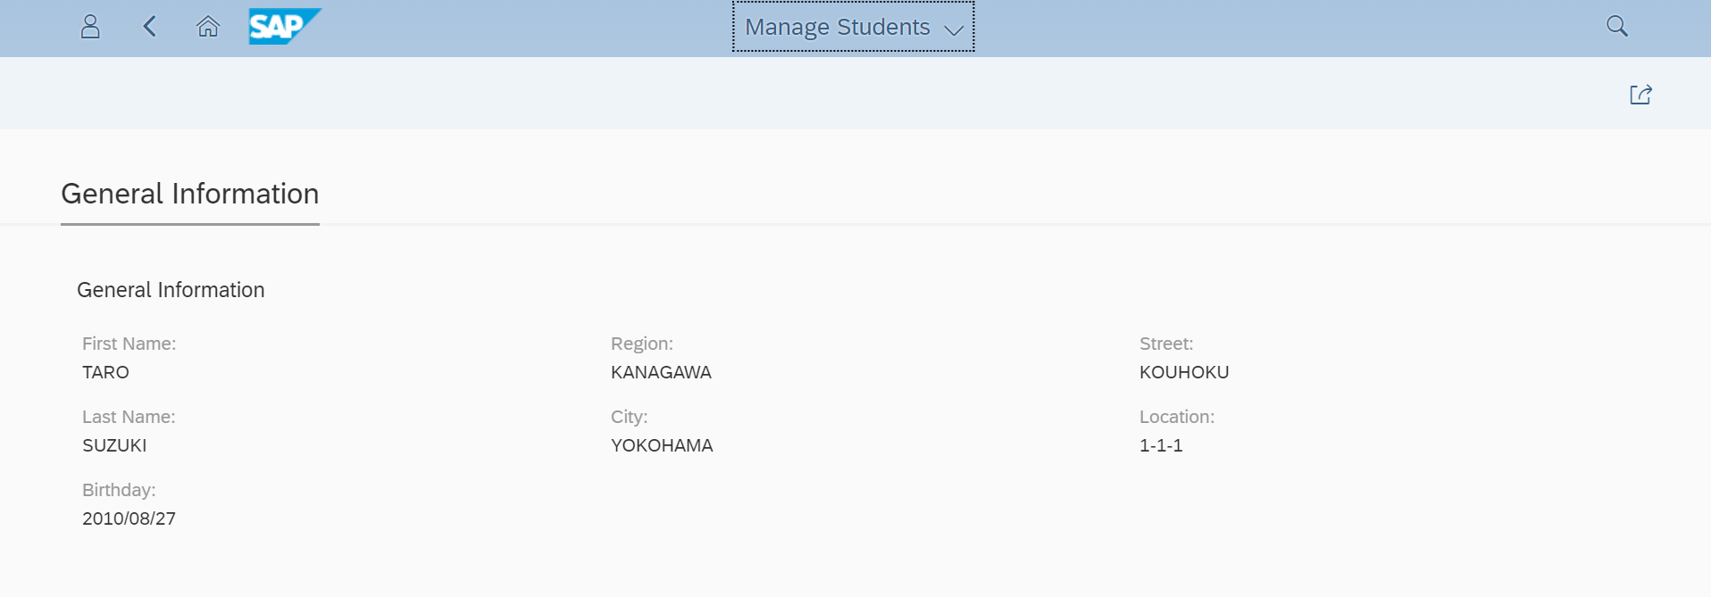Expand the Manage Students title dropdown
The image size is (1711, 597).
(x=854, y=27)
